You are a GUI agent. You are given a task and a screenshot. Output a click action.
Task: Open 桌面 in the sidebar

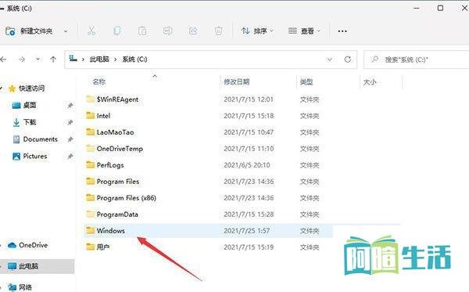30,105
